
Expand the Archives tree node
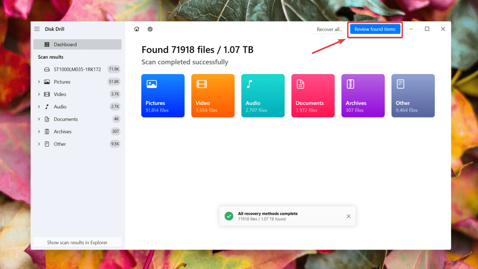(39, 131)
